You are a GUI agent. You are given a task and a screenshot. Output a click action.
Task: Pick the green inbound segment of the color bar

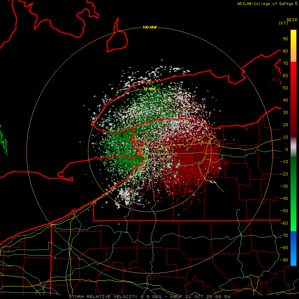point(293,194)
